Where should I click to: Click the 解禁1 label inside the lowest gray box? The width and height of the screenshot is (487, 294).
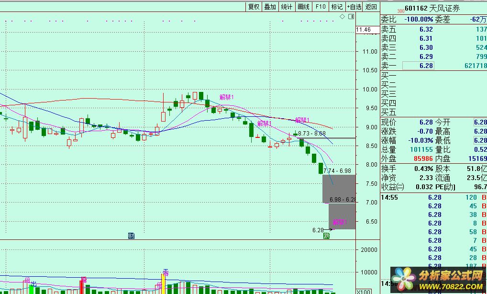click(x=340, y=222)
